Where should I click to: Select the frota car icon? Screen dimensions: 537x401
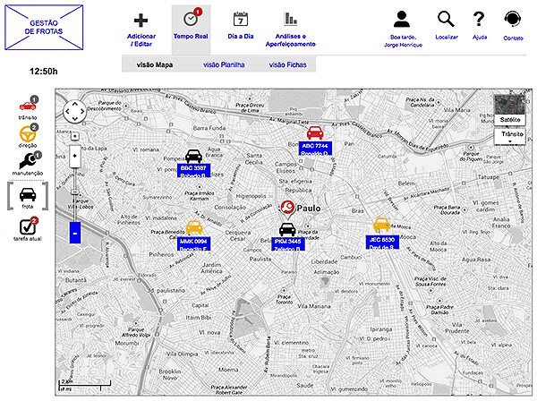tap(28, 194)
